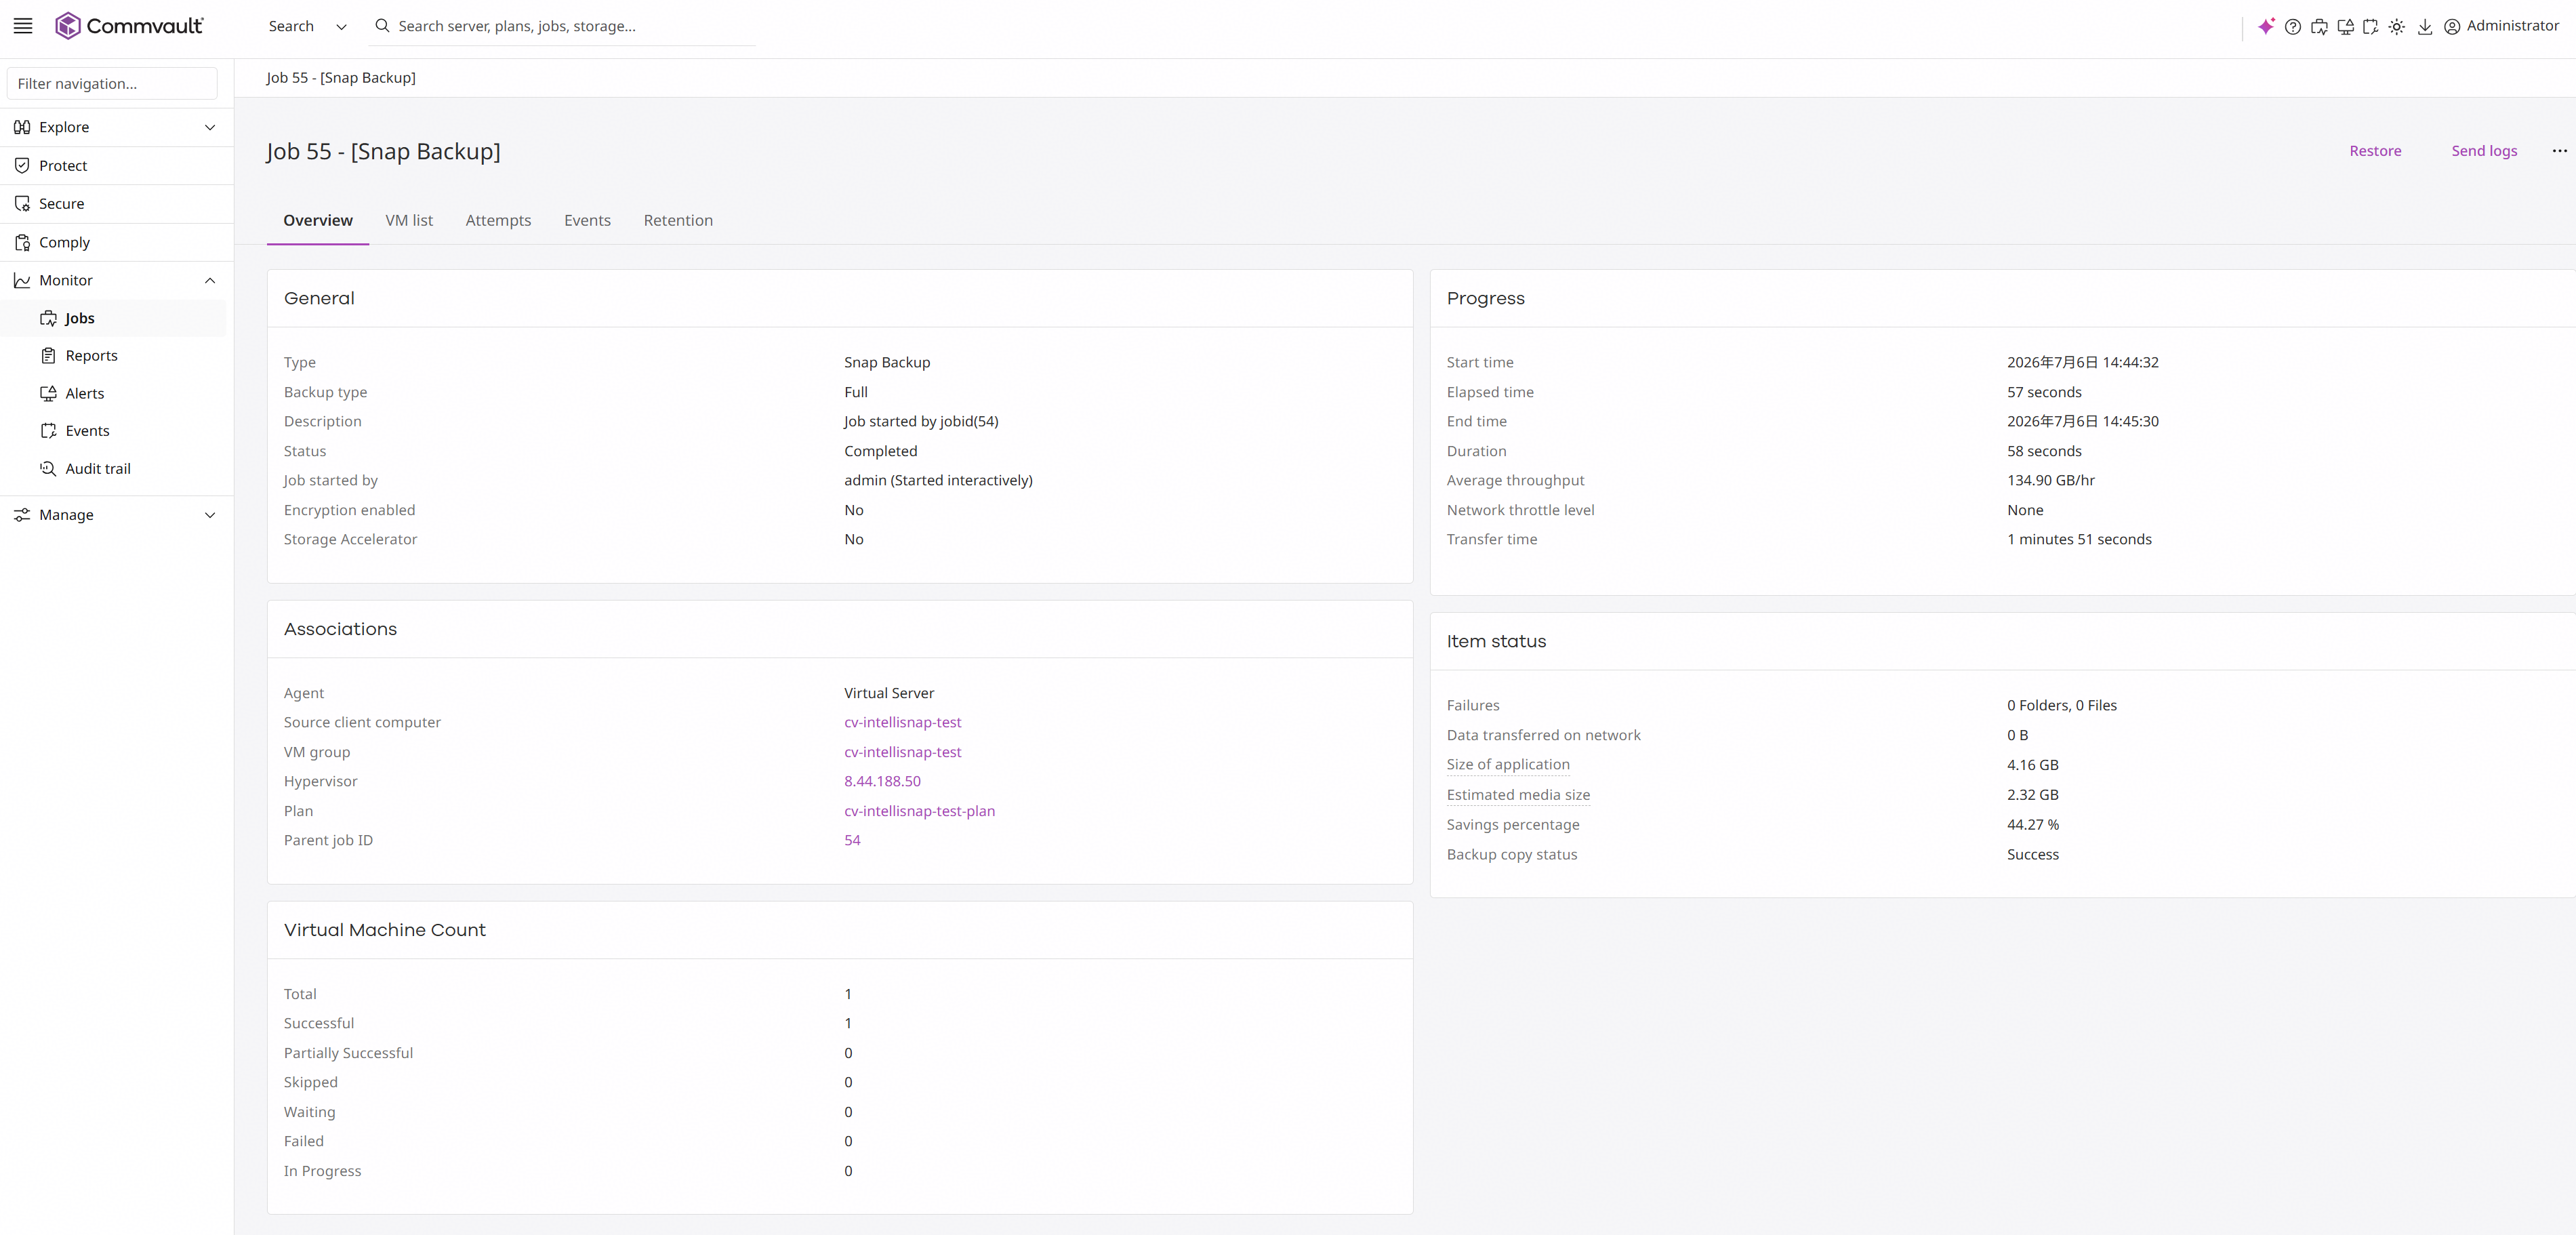Open the events calendar-wrench icon in header
Screen dimensions: 2576x1235
pos(2371,27)
